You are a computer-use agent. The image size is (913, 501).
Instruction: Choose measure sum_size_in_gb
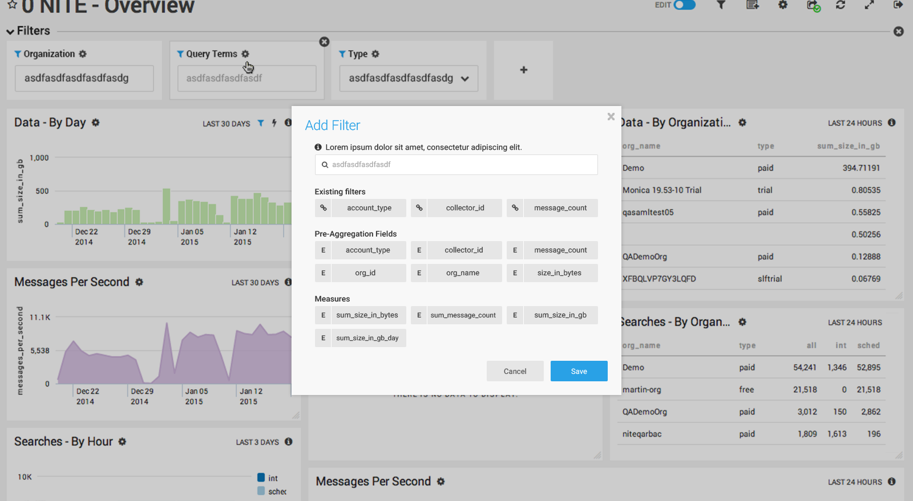pyautogui.click(x=552, y=315)
